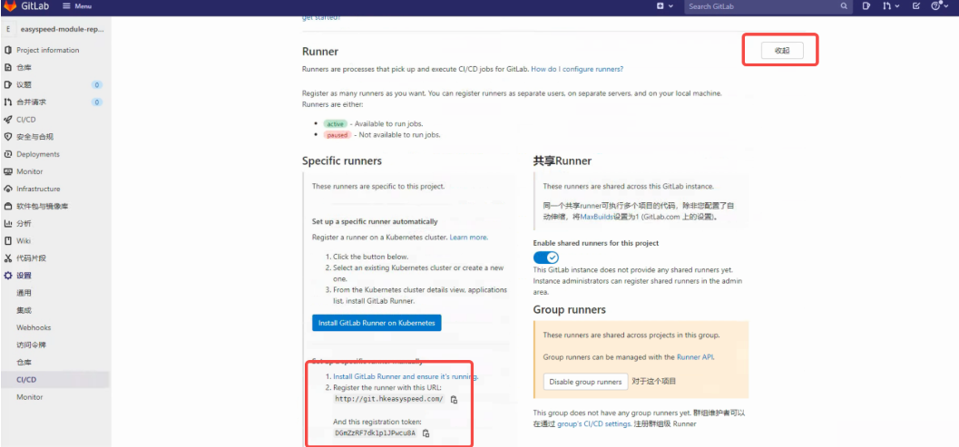The image size is (959, 447).
Task: Click the GitLab fox logo
Action: pyautogui.click(x=10, y=6)
